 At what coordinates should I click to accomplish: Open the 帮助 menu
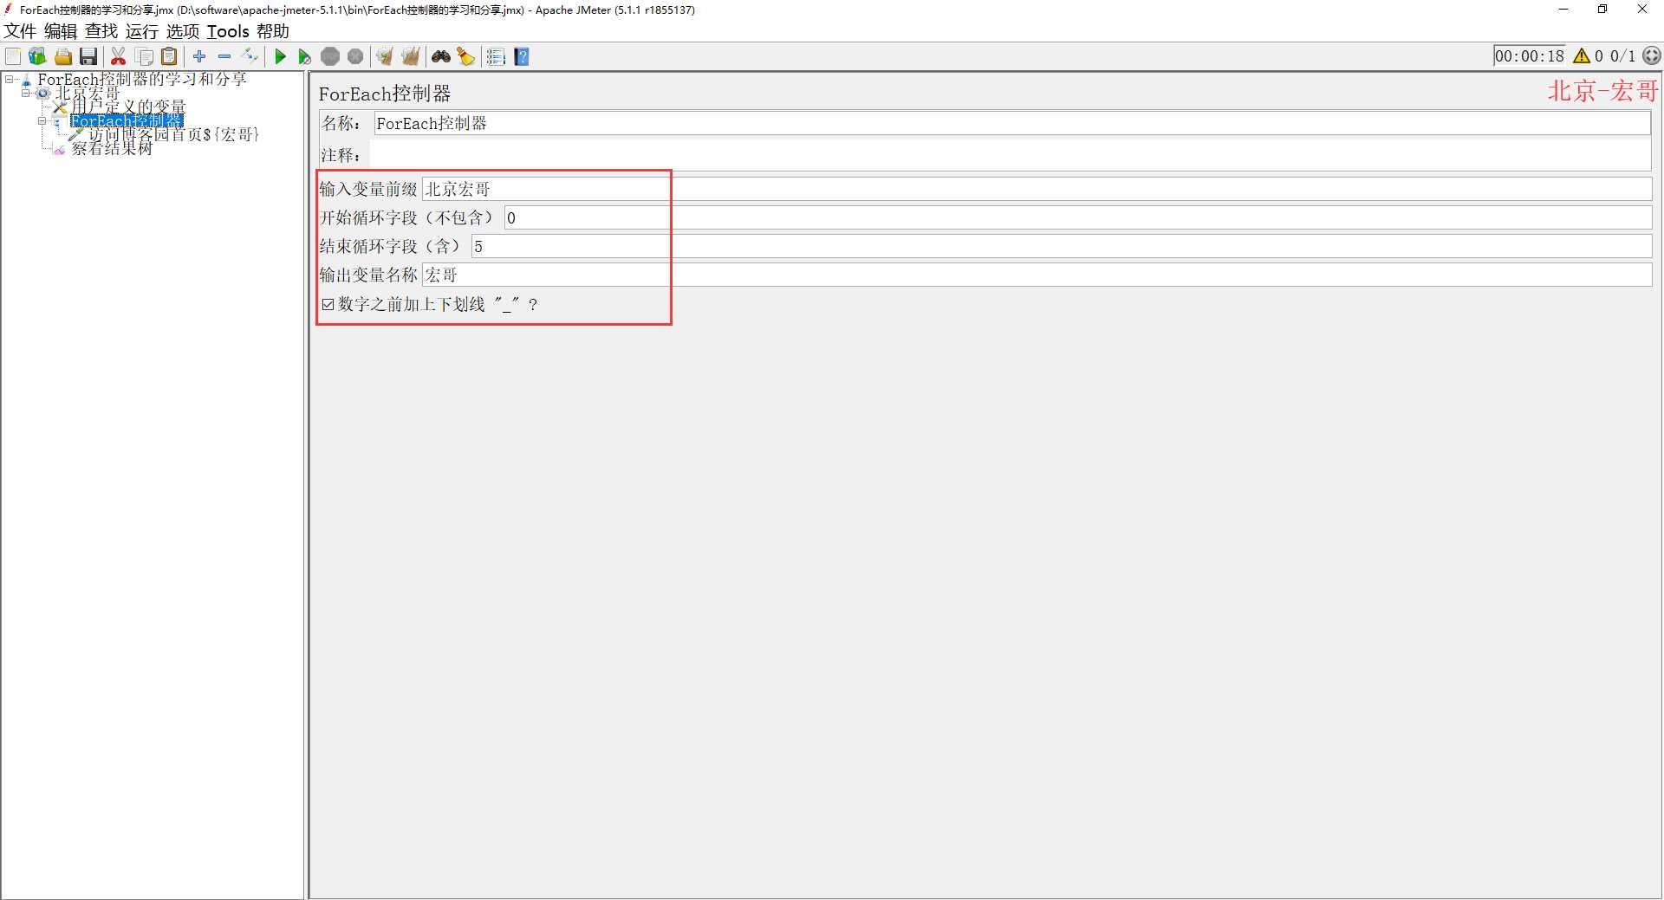273,31
